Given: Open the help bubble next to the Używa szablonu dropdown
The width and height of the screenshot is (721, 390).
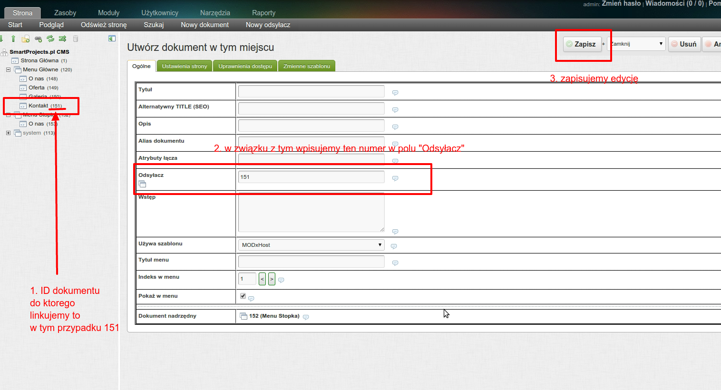Looking at the screenshot, I should point(393,246).
